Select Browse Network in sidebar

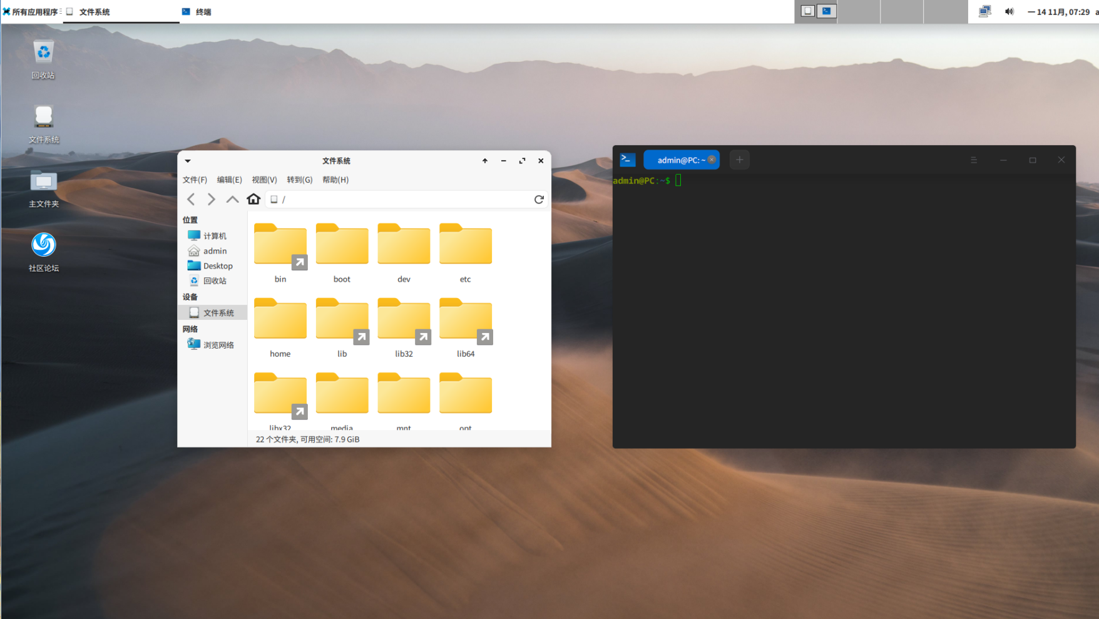(218, 345)
